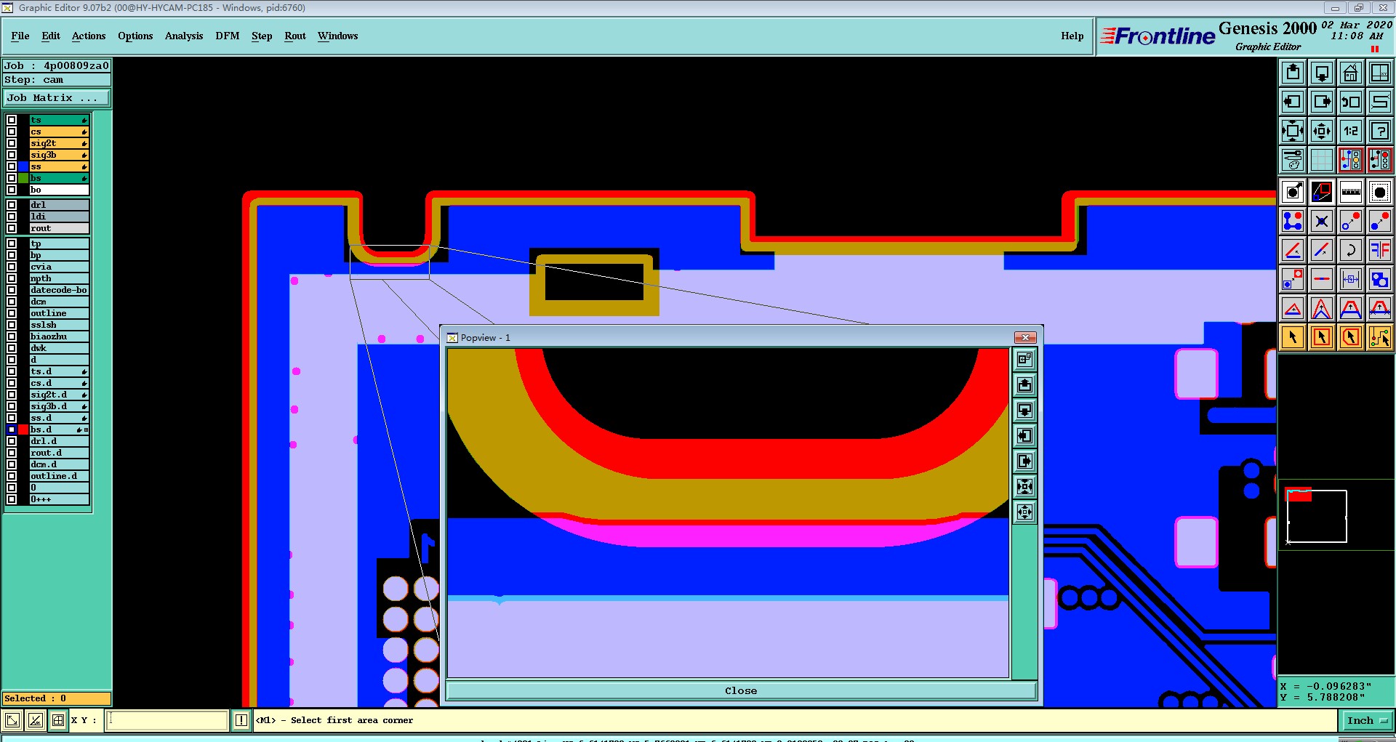This screenshot has width=1396, height=742.
Task: Select the rectangle area select tool
Action: click(1322, 337)
